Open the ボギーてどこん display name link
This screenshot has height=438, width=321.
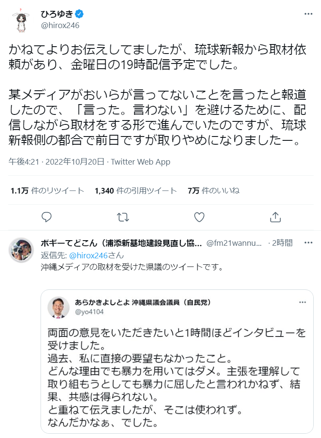click(x=121, y=243)
